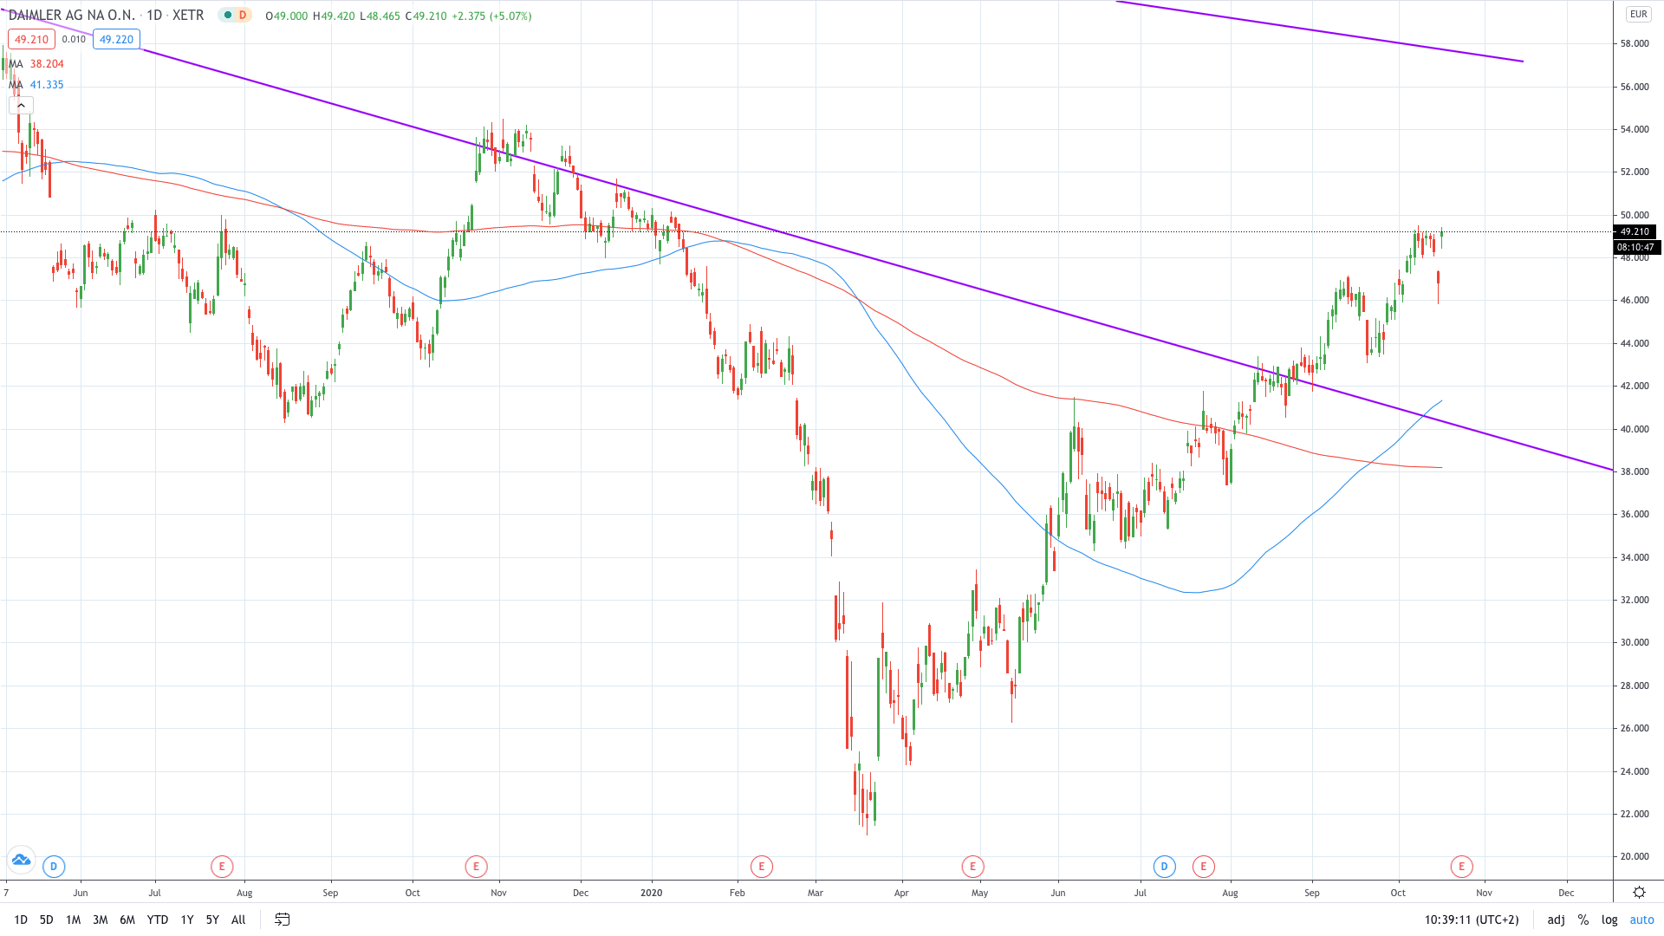
Task: Click the green market status dot
Action: pos(228,16)
